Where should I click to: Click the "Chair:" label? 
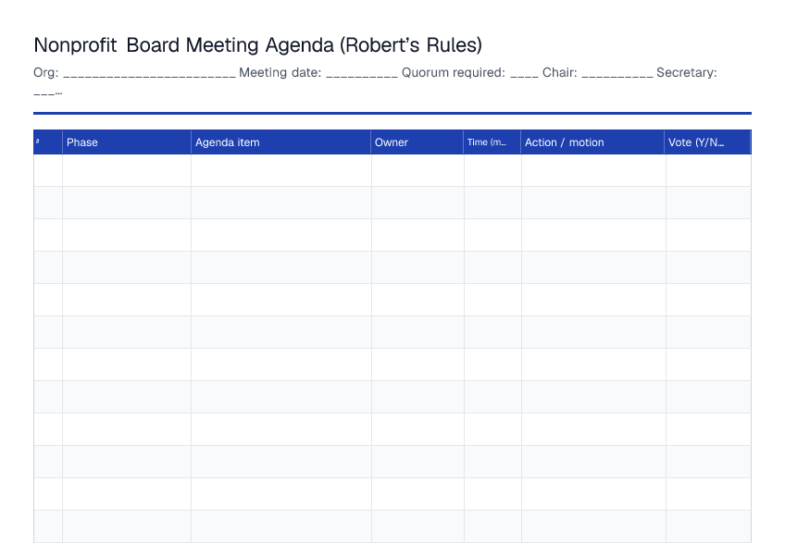(x=560, y=72)
